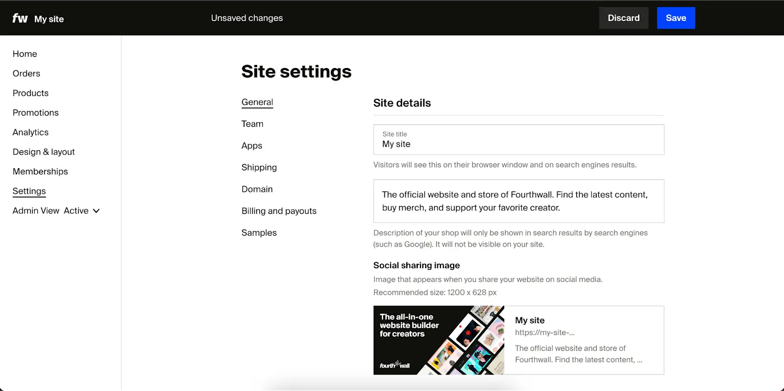
Task: Open the Analytics section
Action: click(x=30, y=132)
